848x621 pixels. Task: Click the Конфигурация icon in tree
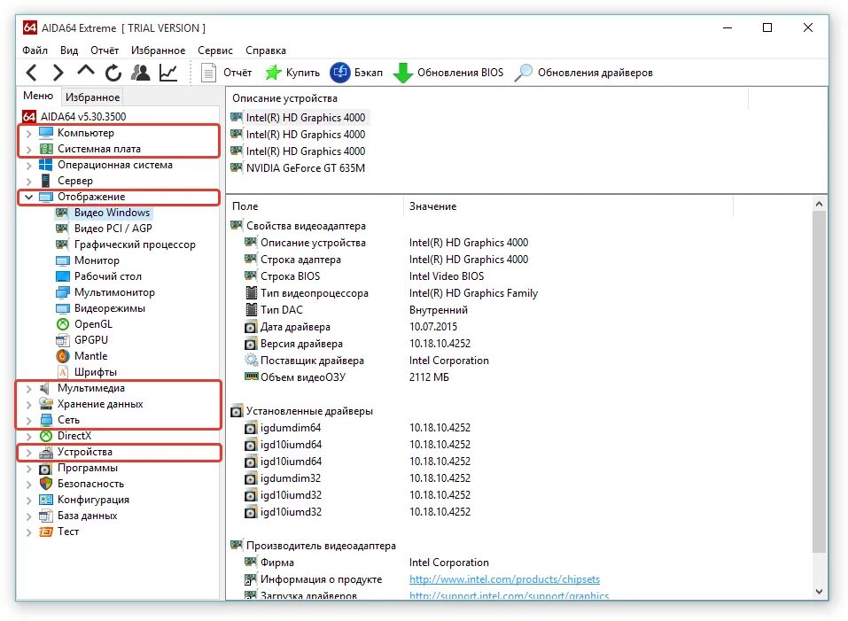[46, 500]
